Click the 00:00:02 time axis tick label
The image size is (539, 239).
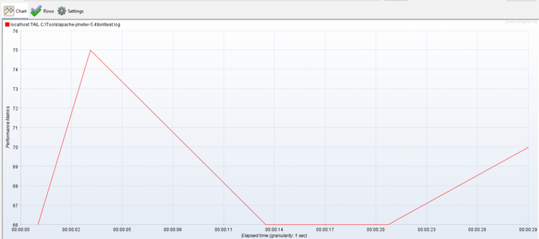[71, 230]
